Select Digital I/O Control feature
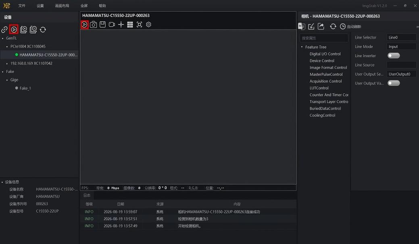The width and height of the screenshot is (419, 244). (x=325, y=54)
